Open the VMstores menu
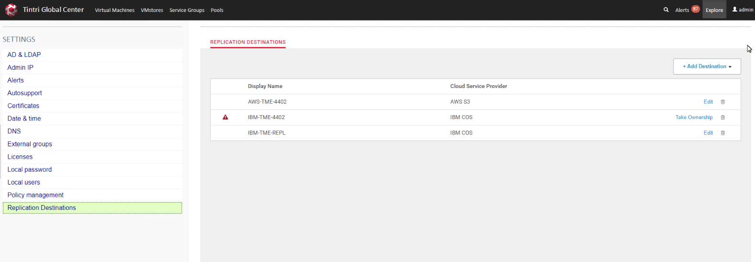755x262 pixels. point(152,10)
